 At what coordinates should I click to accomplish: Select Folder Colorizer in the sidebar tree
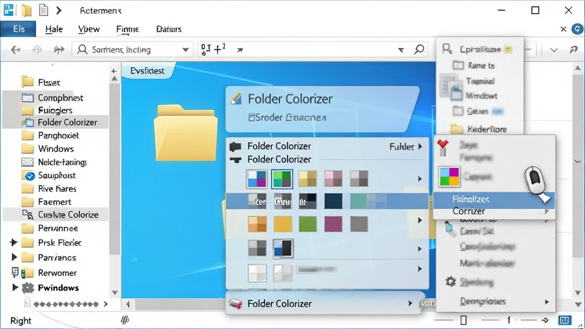point(67,122)
